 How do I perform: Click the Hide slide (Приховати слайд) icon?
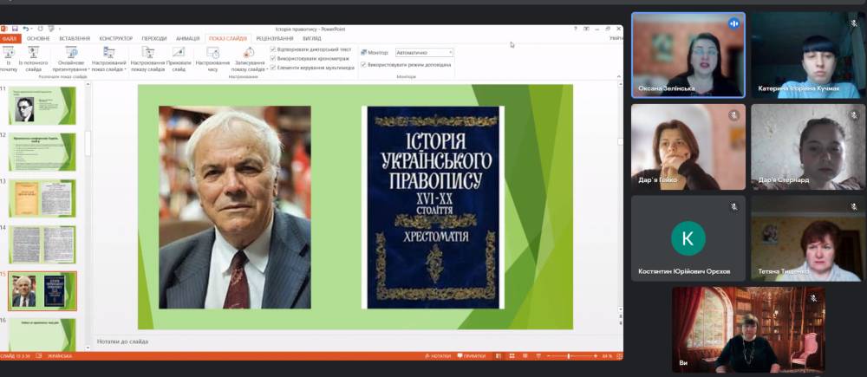tap(179, 54)
